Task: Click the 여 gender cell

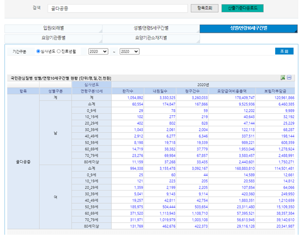Action: [x=56, y=197]
